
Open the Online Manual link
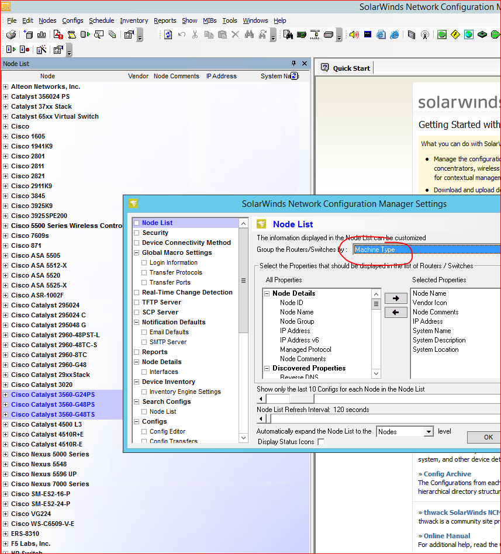447,536
